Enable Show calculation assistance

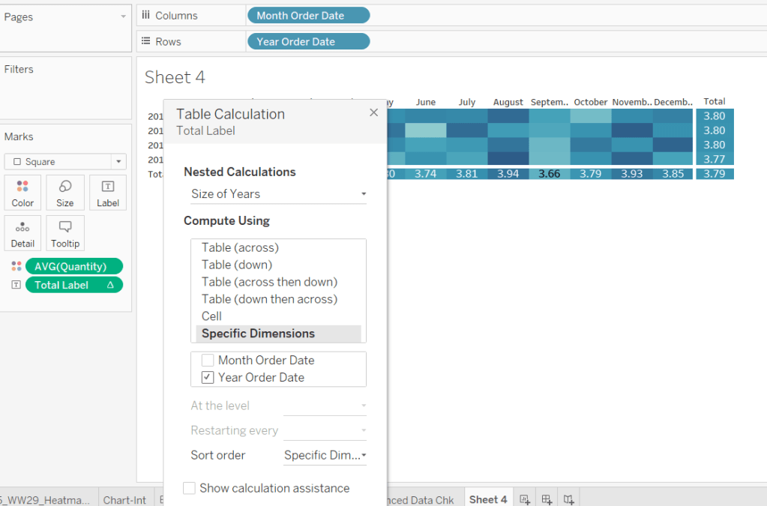pos(190,489)
